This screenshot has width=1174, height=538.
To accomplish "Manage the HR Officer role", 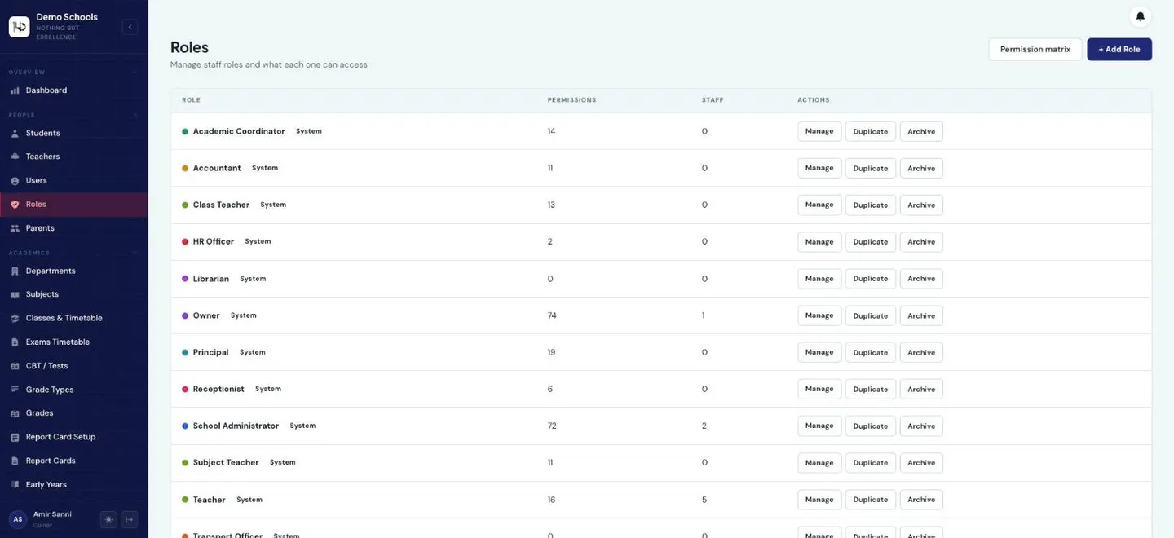I will [819, 242].
